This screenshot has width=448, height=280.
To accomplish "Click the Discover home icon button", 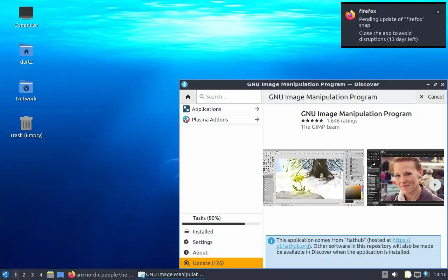I will click(x=188, y=97).
